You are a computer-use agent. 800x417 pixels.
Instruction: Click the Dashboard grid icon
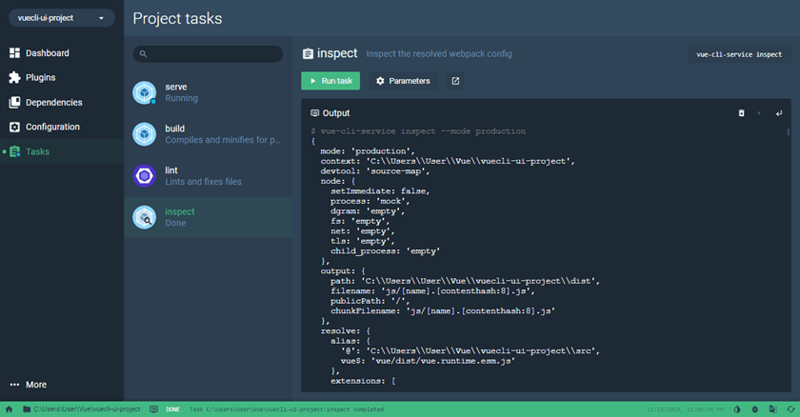point(15,53)
